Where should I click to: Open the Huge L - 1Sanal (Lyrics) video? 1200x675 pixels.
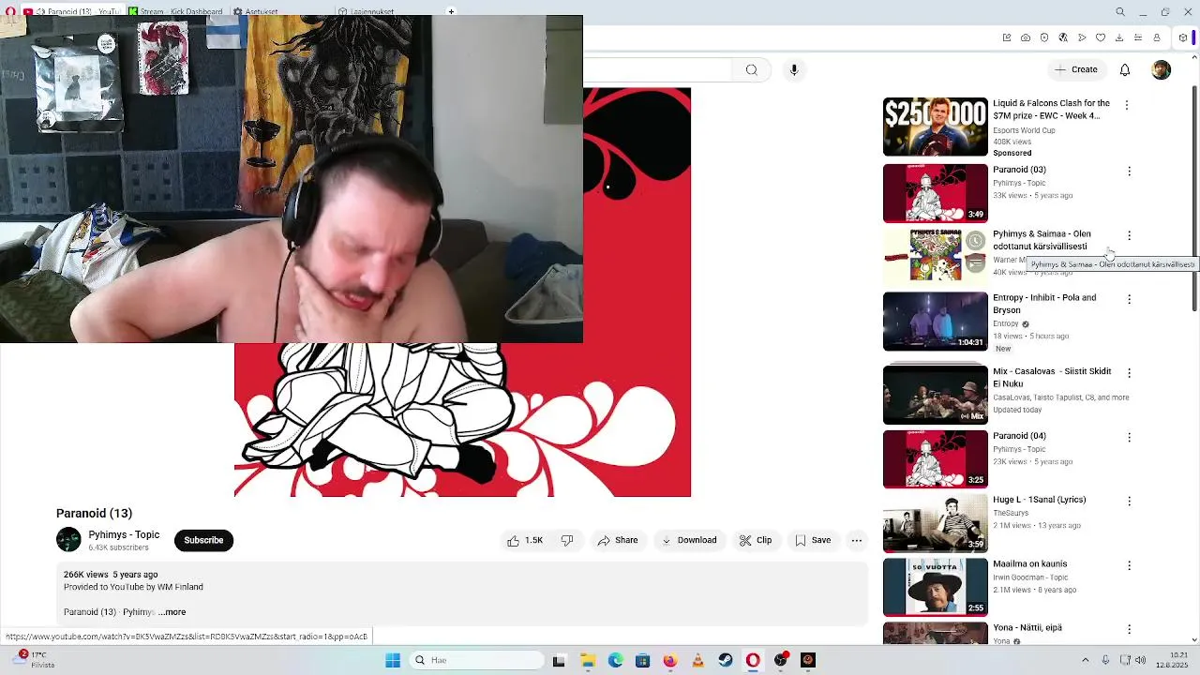click(x=936, y=523)
